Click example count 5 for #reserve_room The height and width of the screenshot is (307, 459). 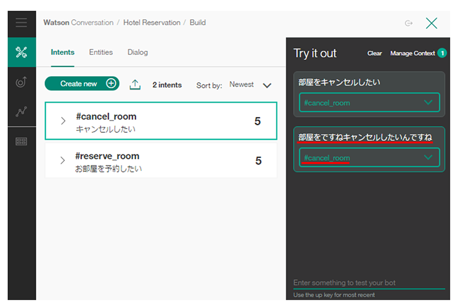point(258,161)
